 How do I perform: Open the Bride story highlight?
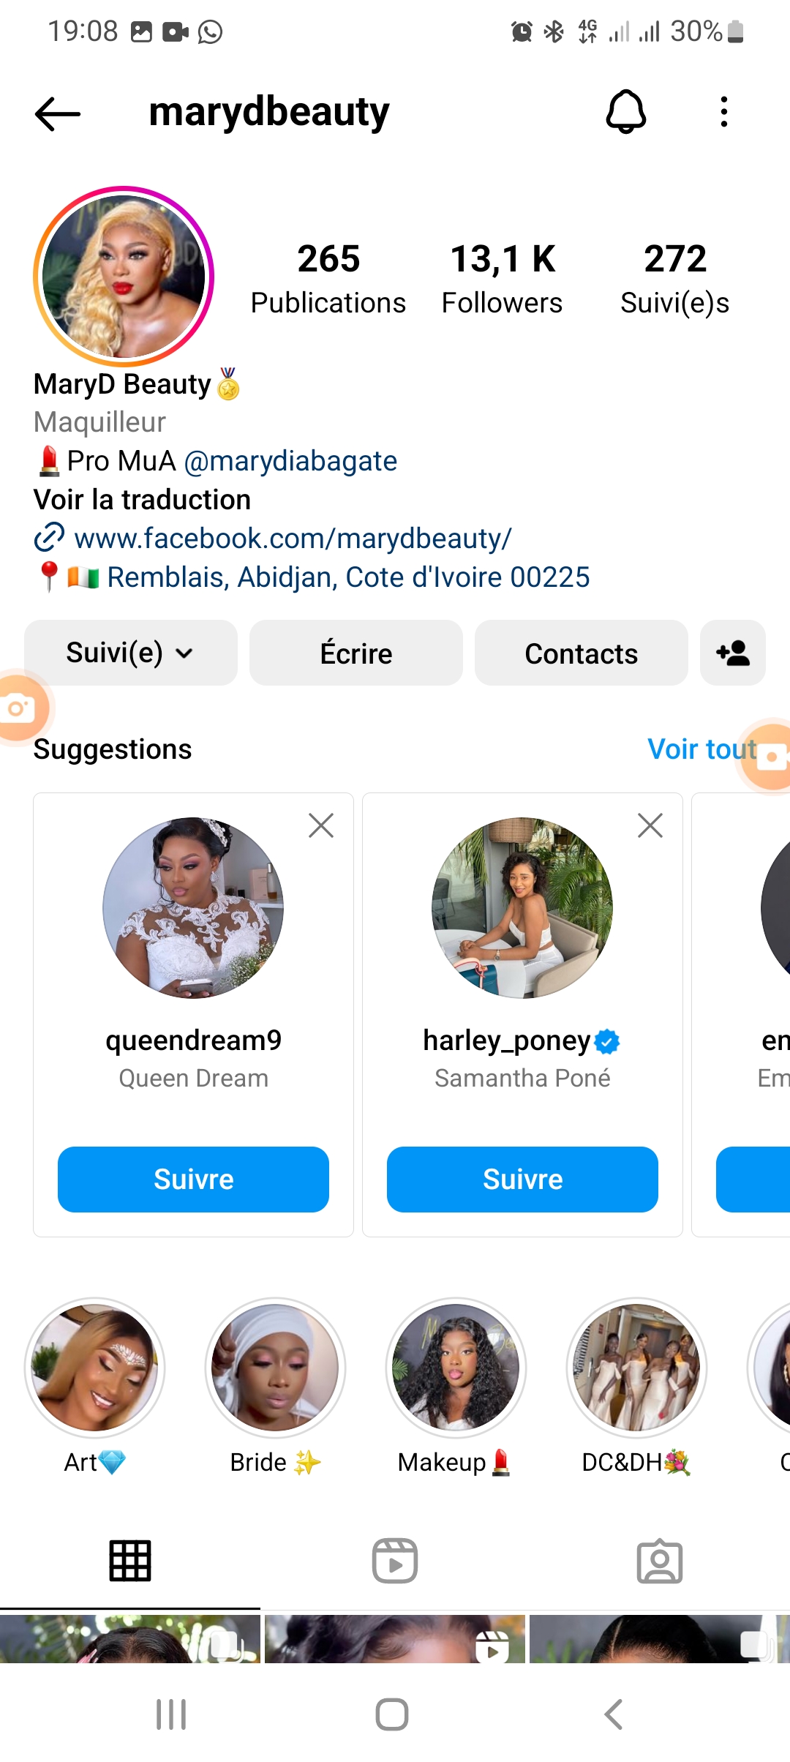click(275, 1368)
